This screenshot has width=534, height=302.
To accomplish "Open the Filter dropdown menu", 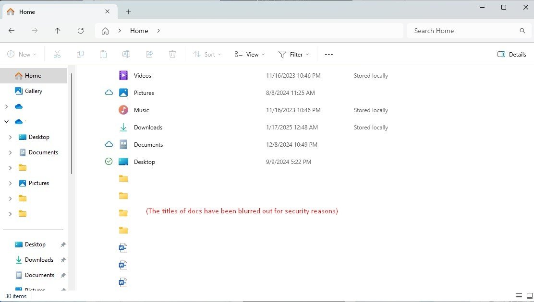I will 293,55.
